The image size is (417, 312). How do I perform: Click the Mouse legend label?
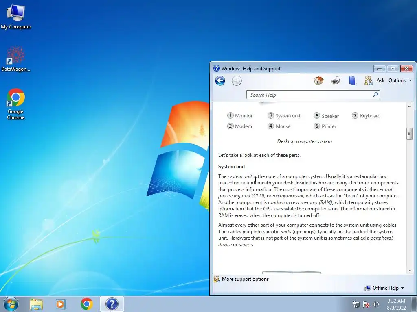click(x=283, y=126)
